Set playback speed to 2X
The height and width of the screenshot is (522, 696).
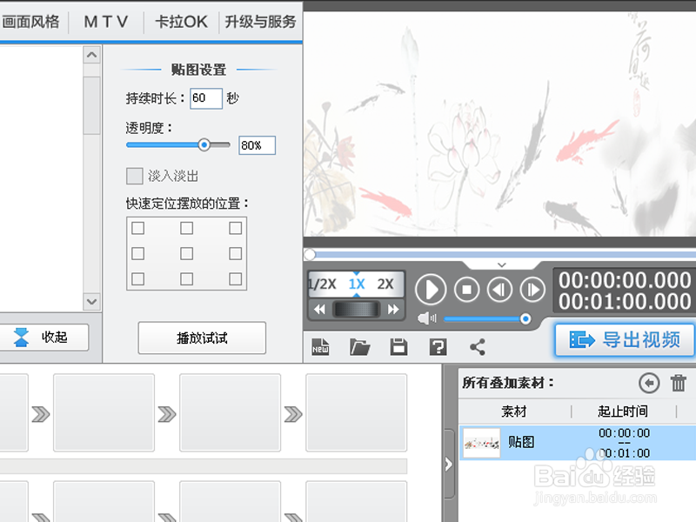click(x=385, y=284)
